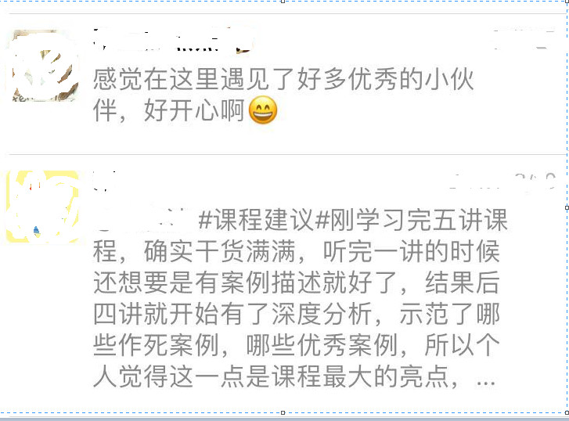Click the line 人觉得这一点是课程最大的亮点

[x=275, y=376]
